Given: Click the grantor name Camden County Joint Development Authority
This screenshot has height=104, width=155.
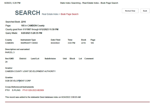Looking at the screenshot, I should (x=30, y=71).
